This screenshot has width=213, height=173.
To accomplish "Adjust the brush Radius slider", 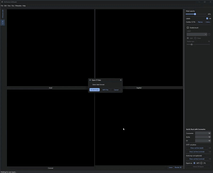I will (198, 44).
